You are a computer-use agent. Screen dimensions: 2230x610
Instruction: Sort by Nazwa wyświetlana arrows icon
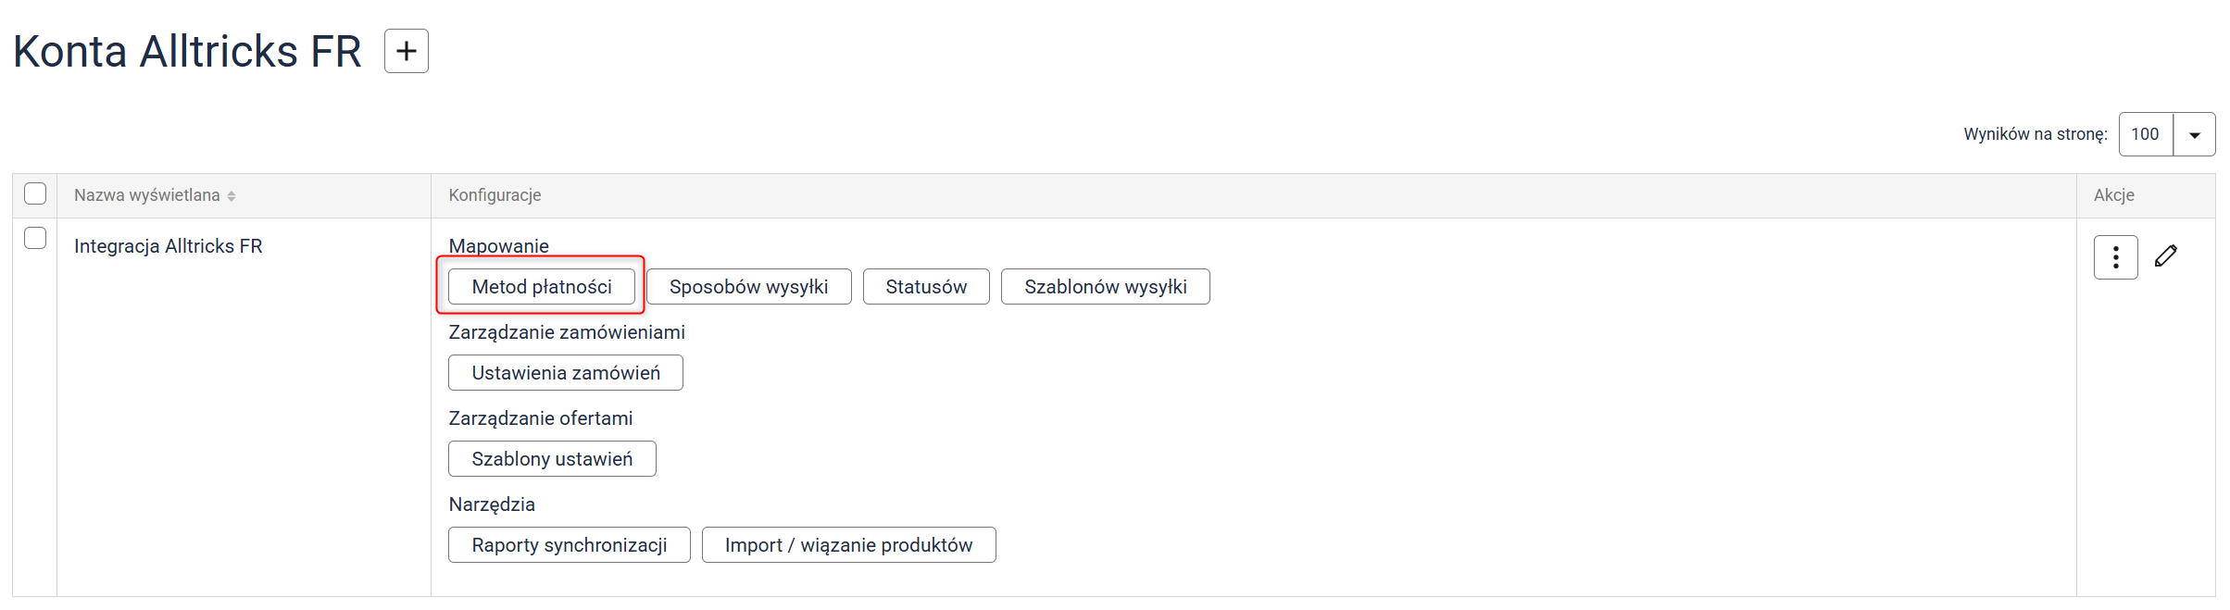(232, 196)
